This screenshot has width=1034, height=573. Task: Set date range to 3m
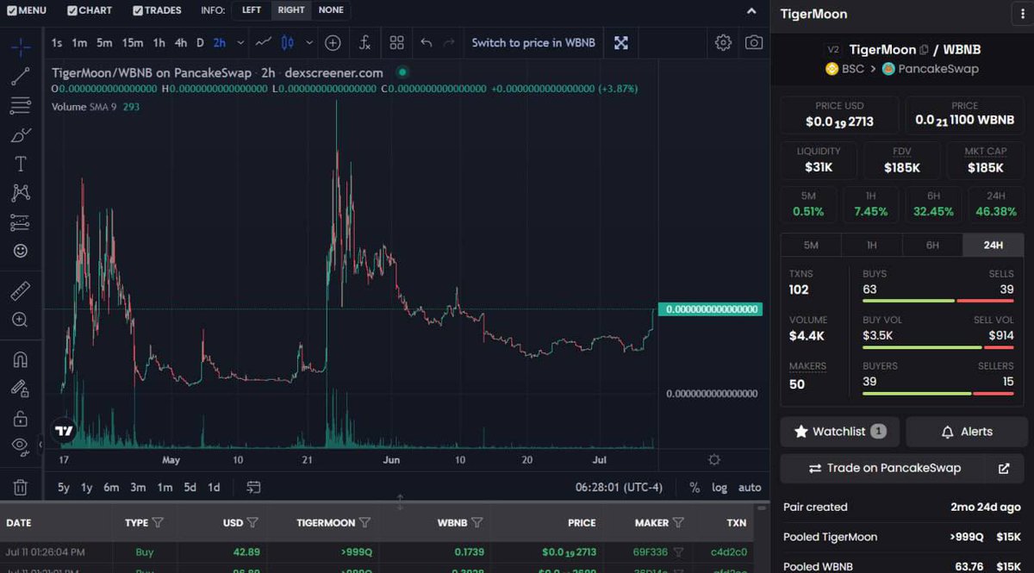138,487
